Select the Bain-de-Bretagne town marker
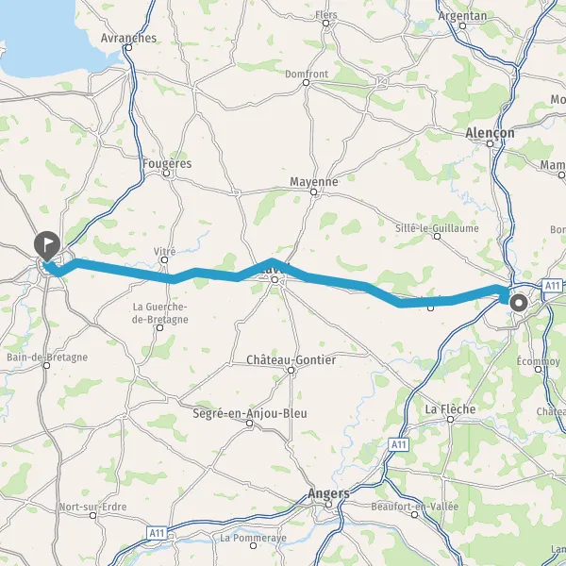The width and height of the screenshot is (566, 566). [46, 366]
